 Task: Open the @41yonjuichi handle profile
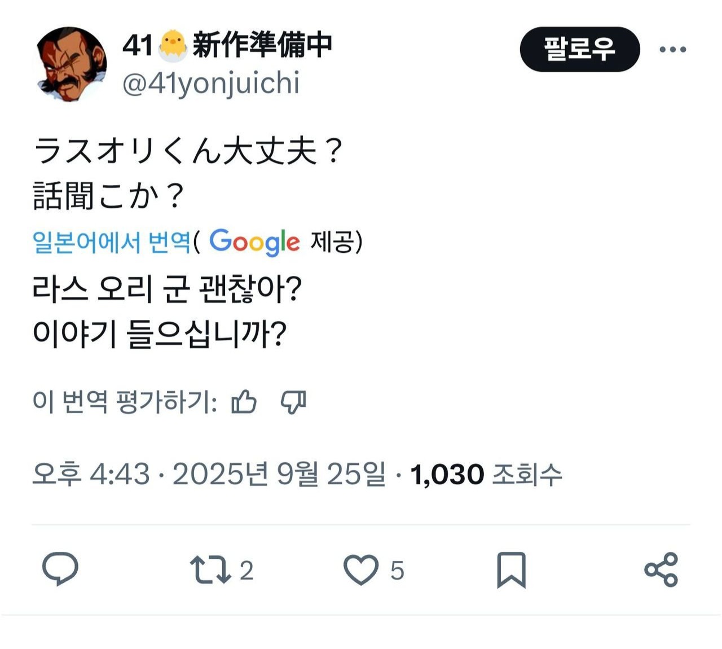[211, 84]
